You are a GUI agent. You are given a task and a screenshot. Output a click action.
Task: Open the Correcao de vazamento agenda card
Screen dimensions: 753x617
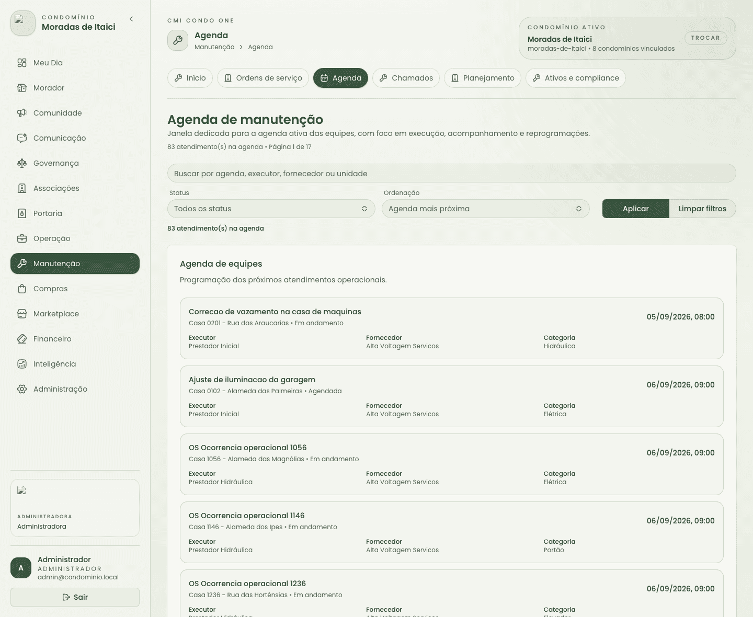point(452,328)
